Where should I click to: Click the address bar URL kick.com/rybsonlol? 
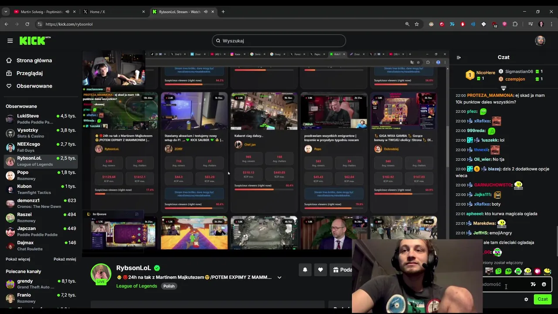coord(69,24)
